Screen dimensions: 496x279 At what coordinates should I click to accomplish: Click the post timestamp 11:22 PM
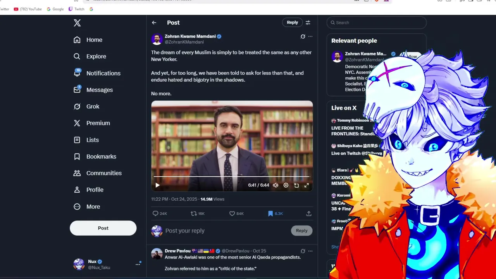(x=160, y=199)
